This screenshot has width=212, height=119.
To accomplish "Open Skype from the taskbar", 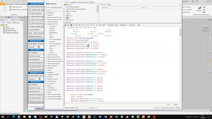I will (79, 117).
